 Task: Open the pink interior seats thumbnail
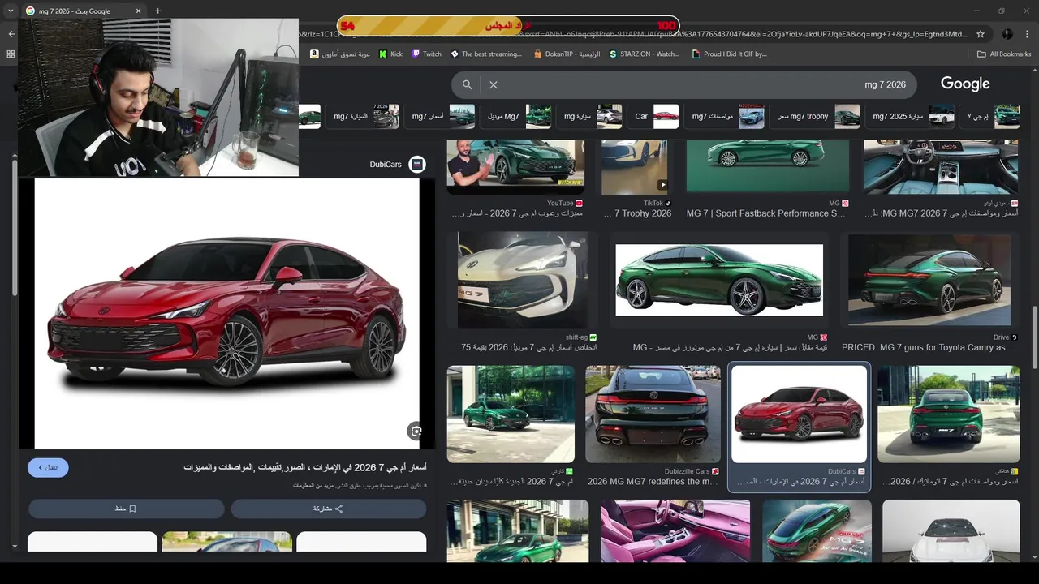click(675, 531)
